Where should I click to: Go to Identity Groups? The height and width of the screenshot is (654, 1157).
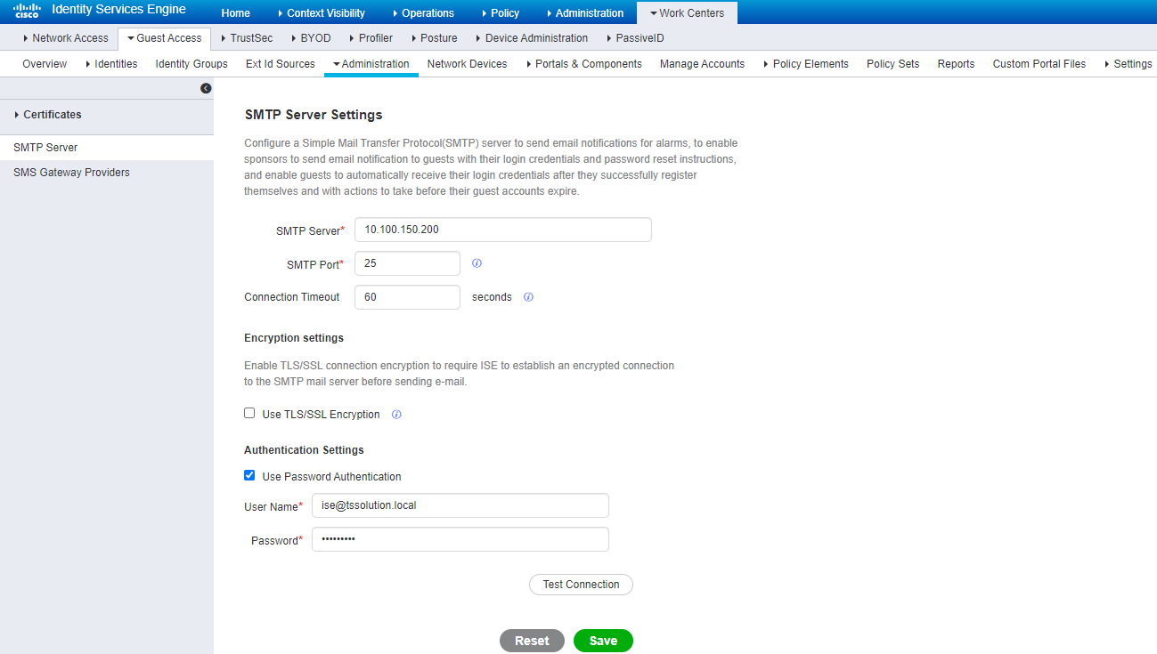coord(191,64)
